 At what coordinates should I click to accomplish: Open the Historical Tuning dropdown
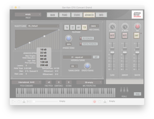(x=77, y=57)
